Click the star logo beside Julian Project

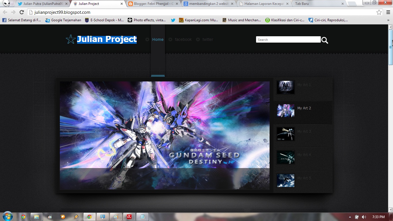(70, 39)
